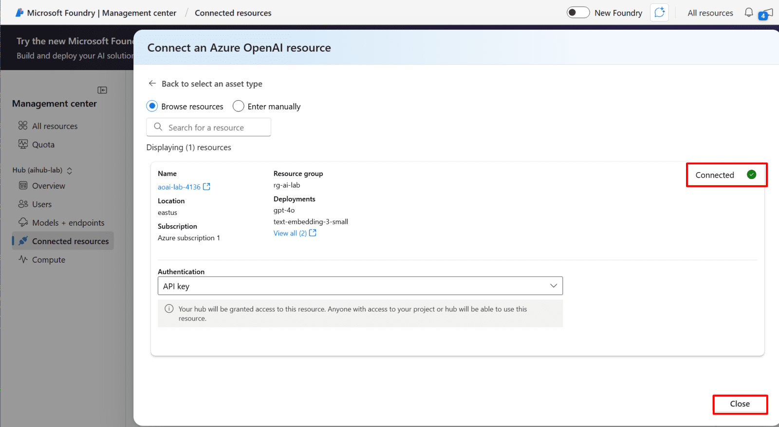
Task: Select Browse resources radio button
Action: coord(152,106)
